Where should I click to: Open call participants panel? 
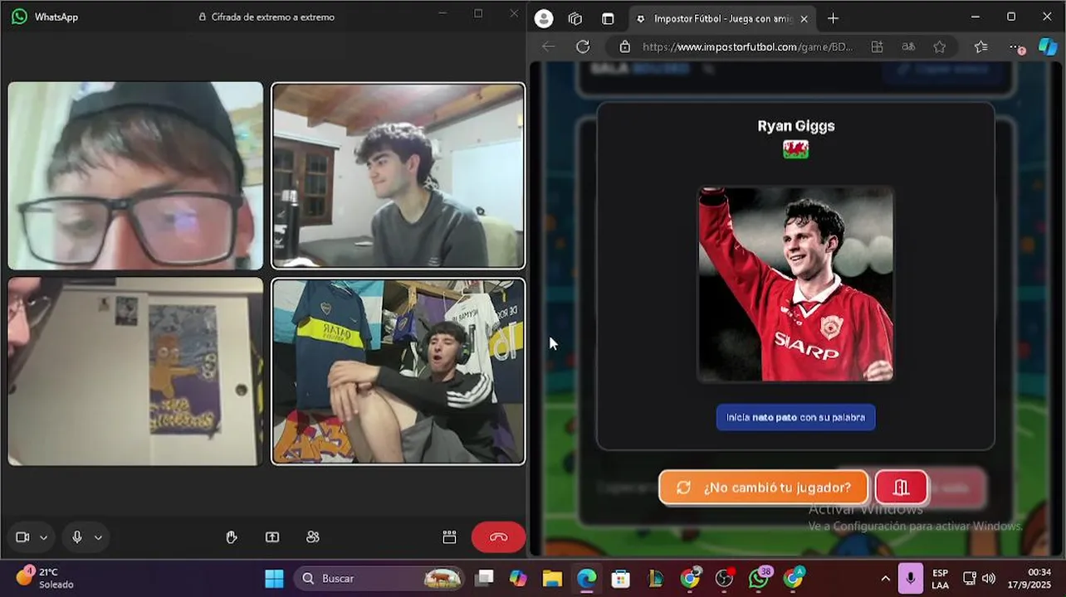(313, 537)
